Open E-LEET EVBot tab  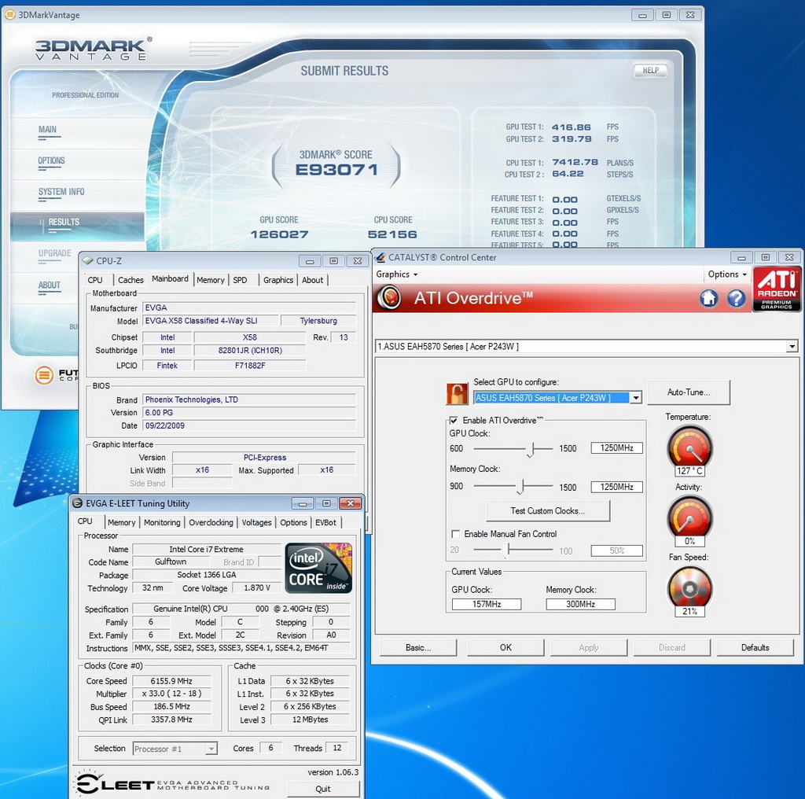click(x=326, y=522)
